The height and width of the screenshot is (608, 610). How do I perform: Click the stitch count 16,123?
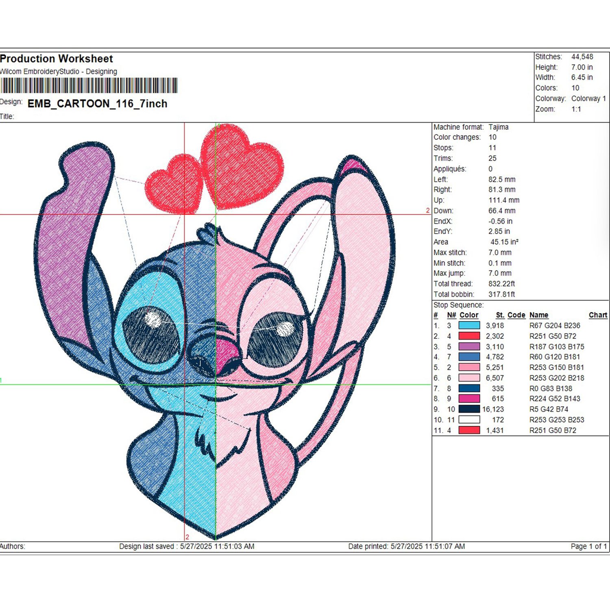[493, 410]
